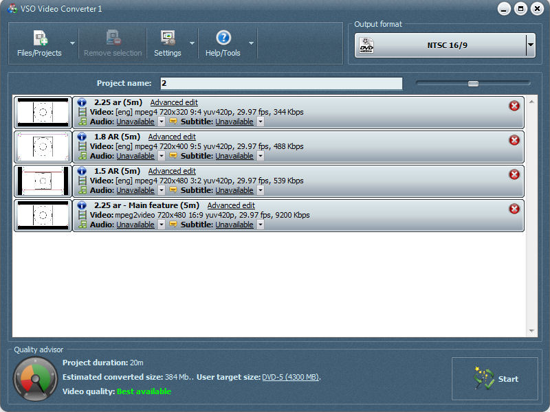Screen dimensions: 550x412
Task: Click the Project name input field
Action: tap(281, 83)
